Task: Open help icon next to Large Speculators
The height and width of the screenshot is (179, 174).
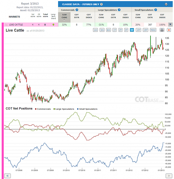Action: [x=119, y=10]
